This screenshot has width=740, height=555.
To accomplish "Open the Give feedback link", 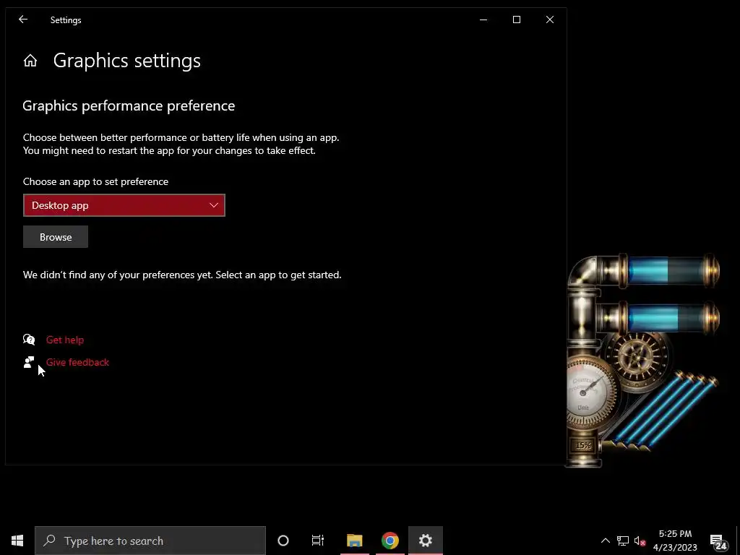I will click(x=77, y=362).
